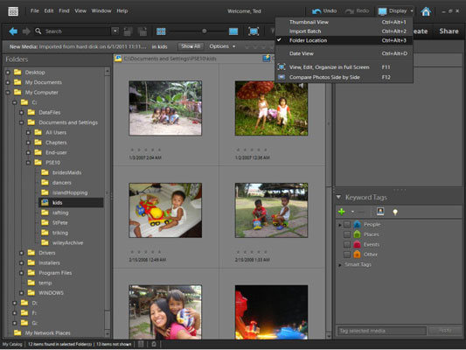Start people recognition icon in Keyword Tags

[x=380, y=212]
